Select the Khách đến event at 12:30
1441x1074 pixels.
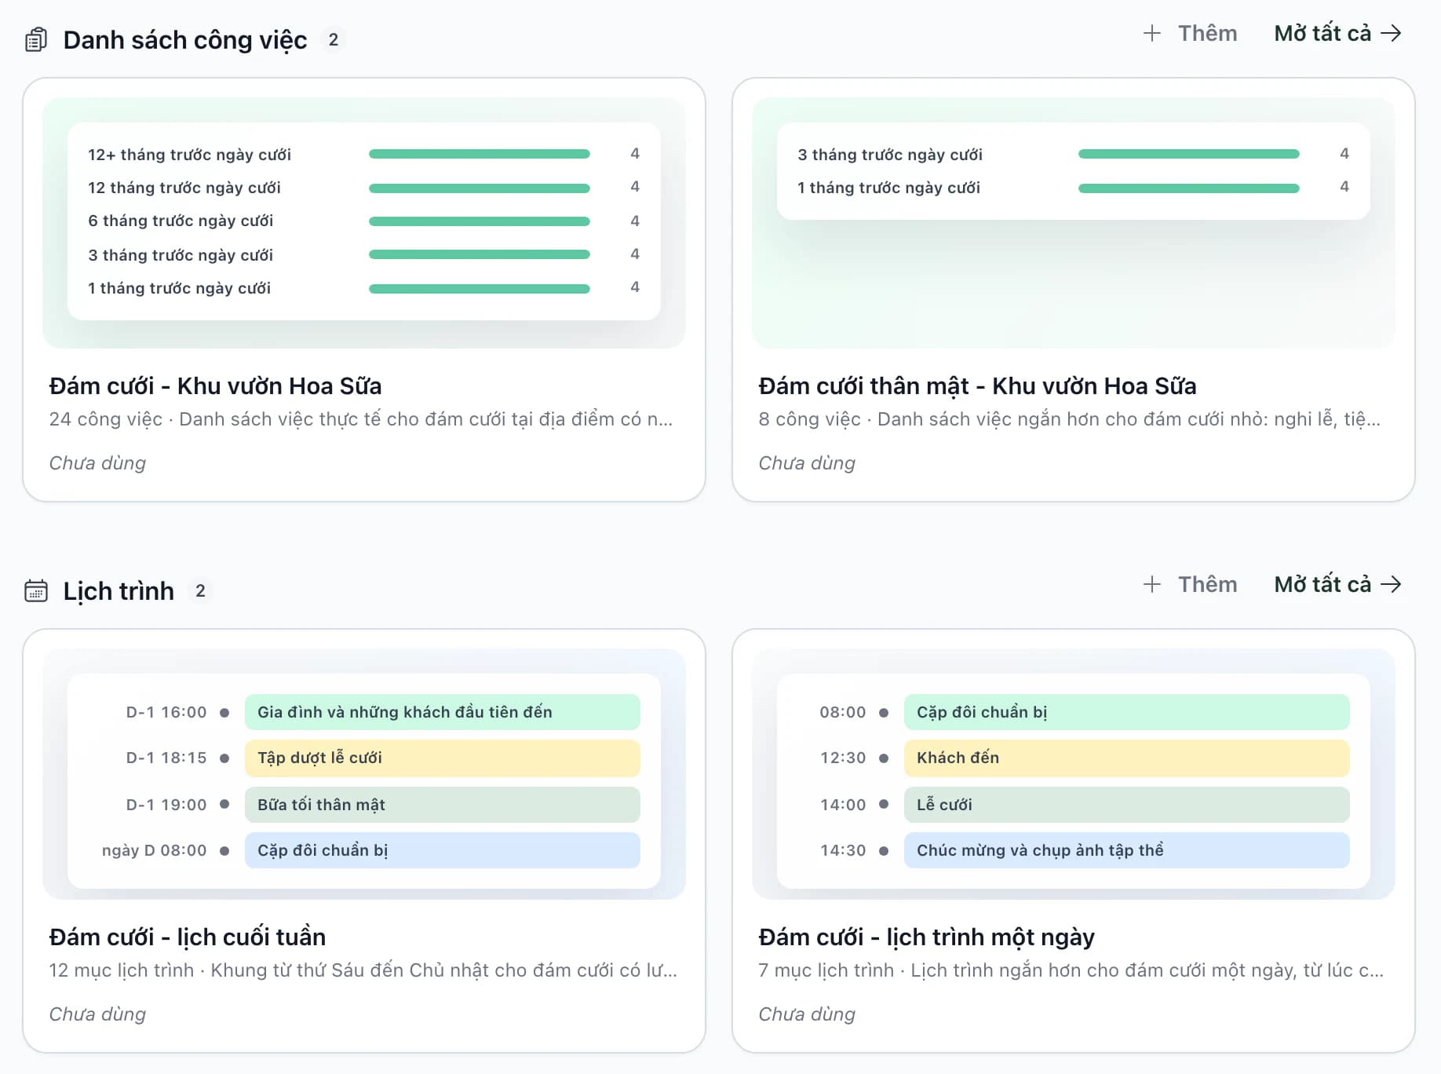(x=1127, y=758)
